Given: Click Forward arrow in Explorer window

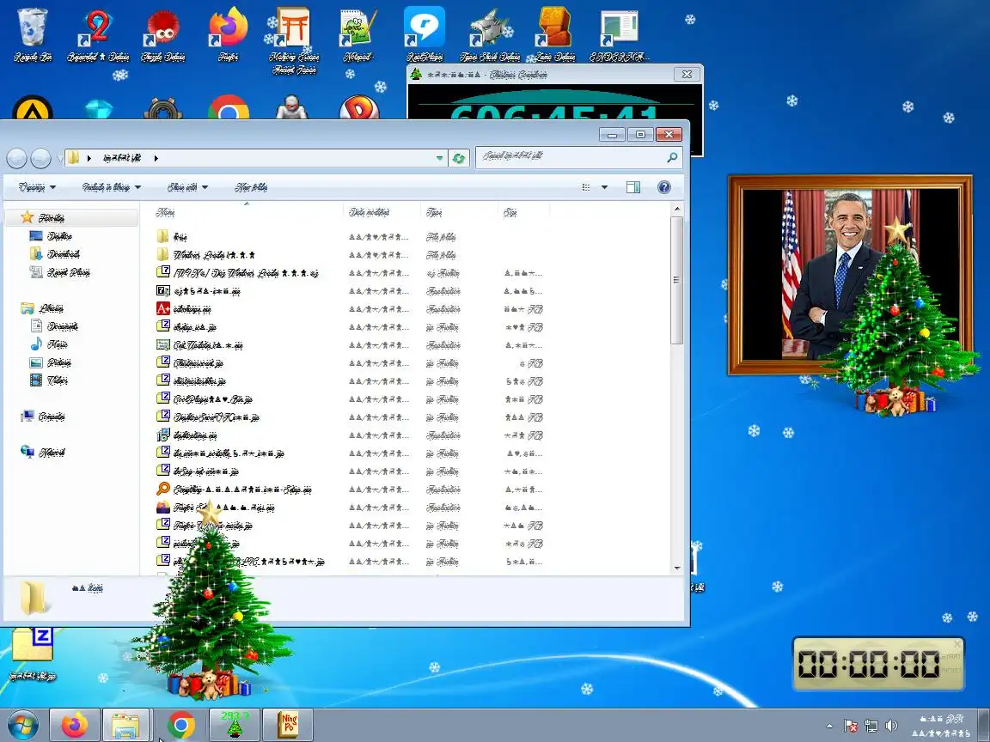Looking at the screenshot, I should click(x=41, y=158).
